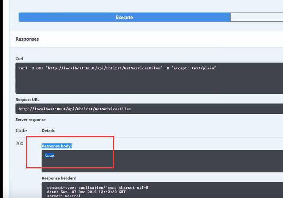Click the Request URL label

pos(27,100)
